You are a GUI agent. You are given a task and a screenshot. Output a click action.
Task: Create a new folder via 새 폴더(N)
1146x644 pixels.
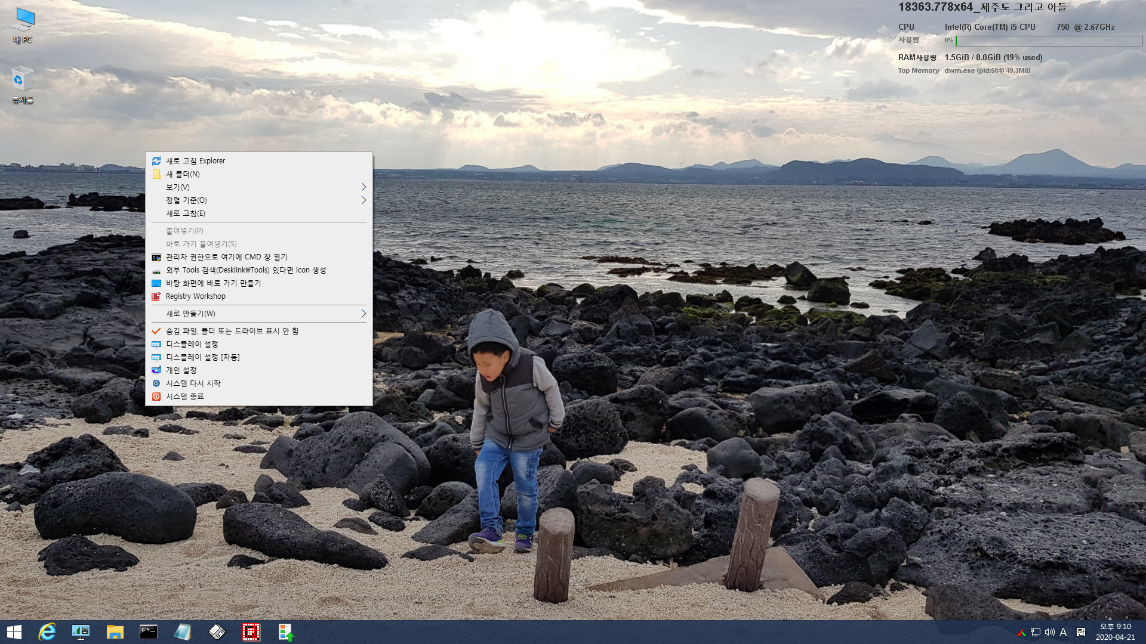click(259, 174)
